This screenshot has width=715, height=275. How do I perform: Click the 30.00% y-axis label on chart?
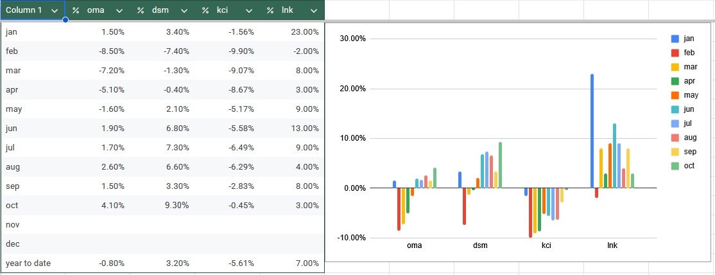[x=352, y=39]
